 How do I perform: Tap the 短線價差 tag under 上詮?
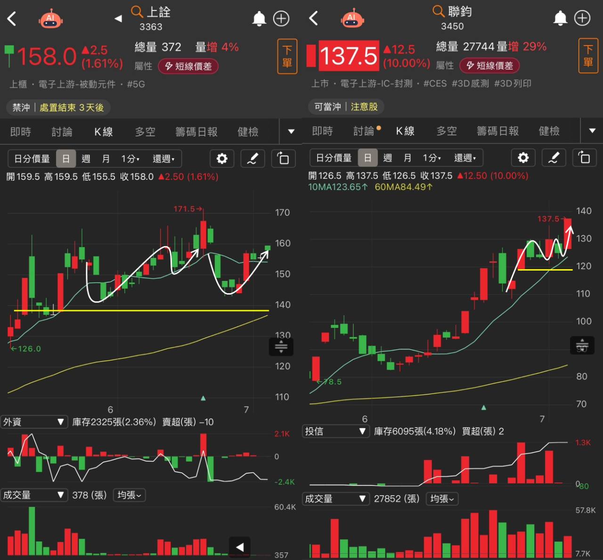click(188, 66)
